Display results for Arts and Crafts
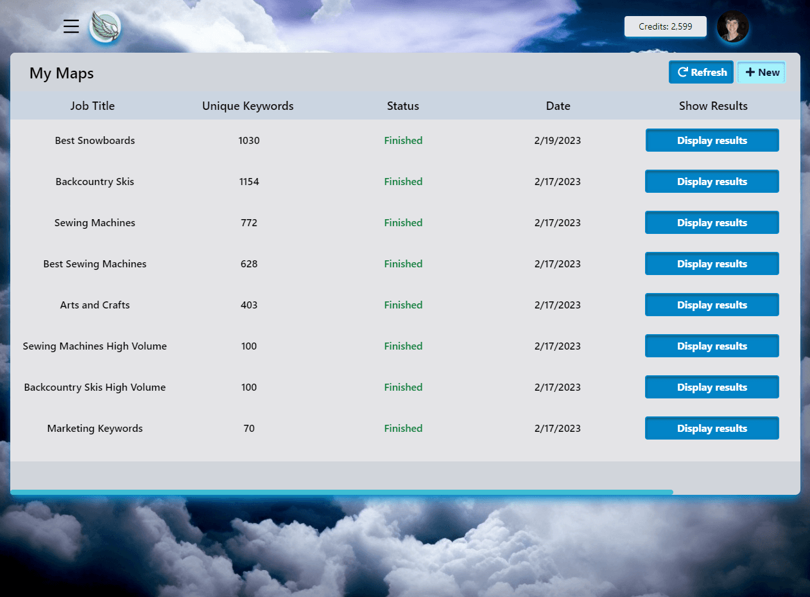The height and width of the screenshot is (597, 810). 712,305
